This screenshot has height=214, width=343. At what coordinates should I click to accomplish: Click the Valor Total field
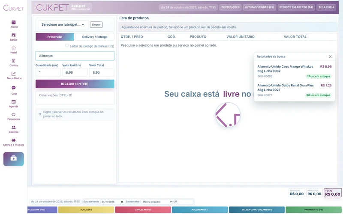click(x=102, y=72)
